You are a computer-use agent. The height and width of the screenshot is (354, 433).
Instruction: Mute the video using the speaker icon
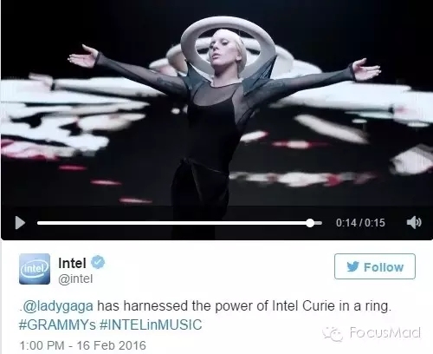pyautogui.click(x=414, y=222)
